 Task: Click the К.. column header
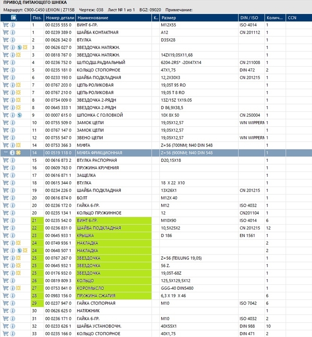156,18
